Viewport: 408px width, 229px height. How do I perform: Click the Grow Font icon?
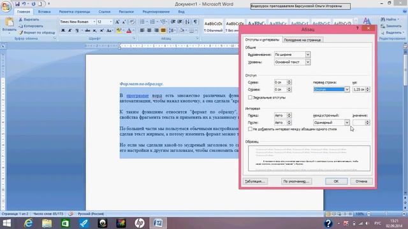[x=117, y=22]
